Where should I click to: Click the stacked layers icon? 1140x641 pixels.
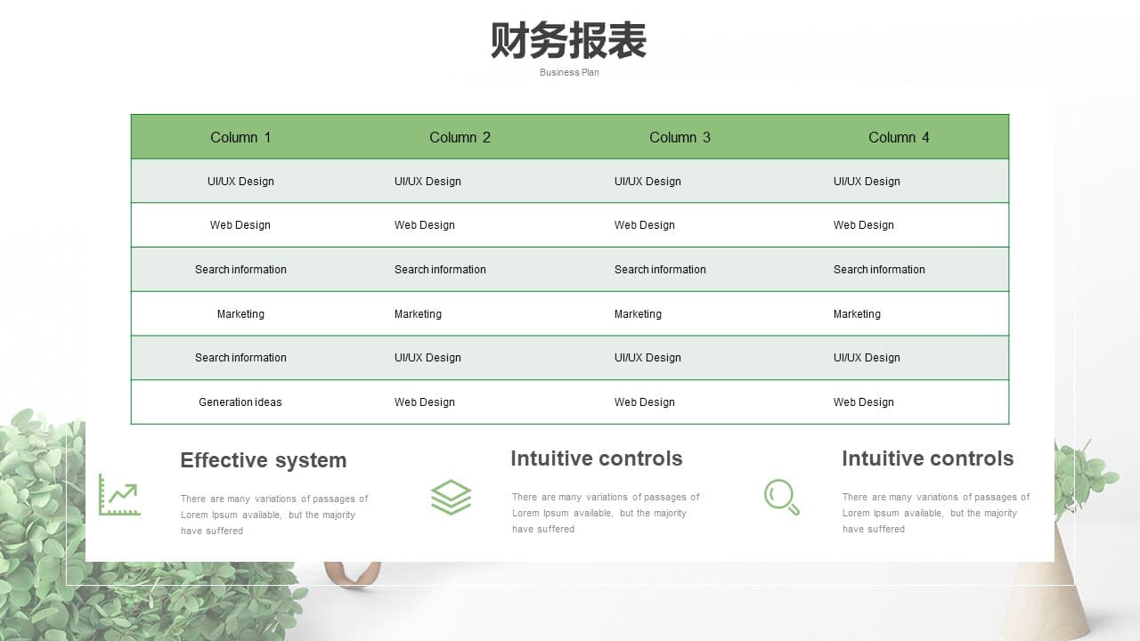(451, 497)
